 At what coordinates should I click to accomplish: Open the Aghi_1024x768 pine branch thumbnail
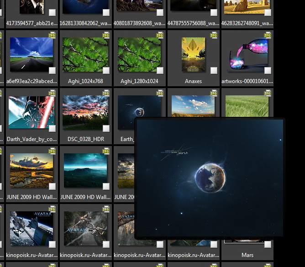pyautogui.click(x=85, y=54)
